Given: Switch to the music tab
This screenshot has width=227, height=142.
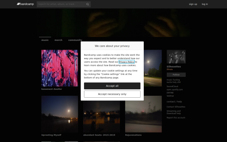Looking at the screenshot, I should pyautogui.click(x=45, y=40).
